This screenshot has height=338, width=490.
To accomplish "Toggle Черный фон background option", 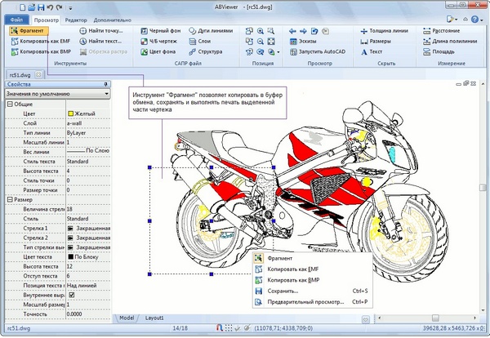I will point(163,30).
